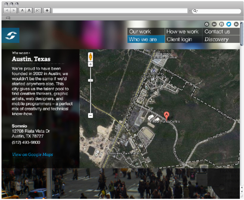Screen dimensions: 244x200
Task: Click the View on Google Maps link
Action: point(32,154)
